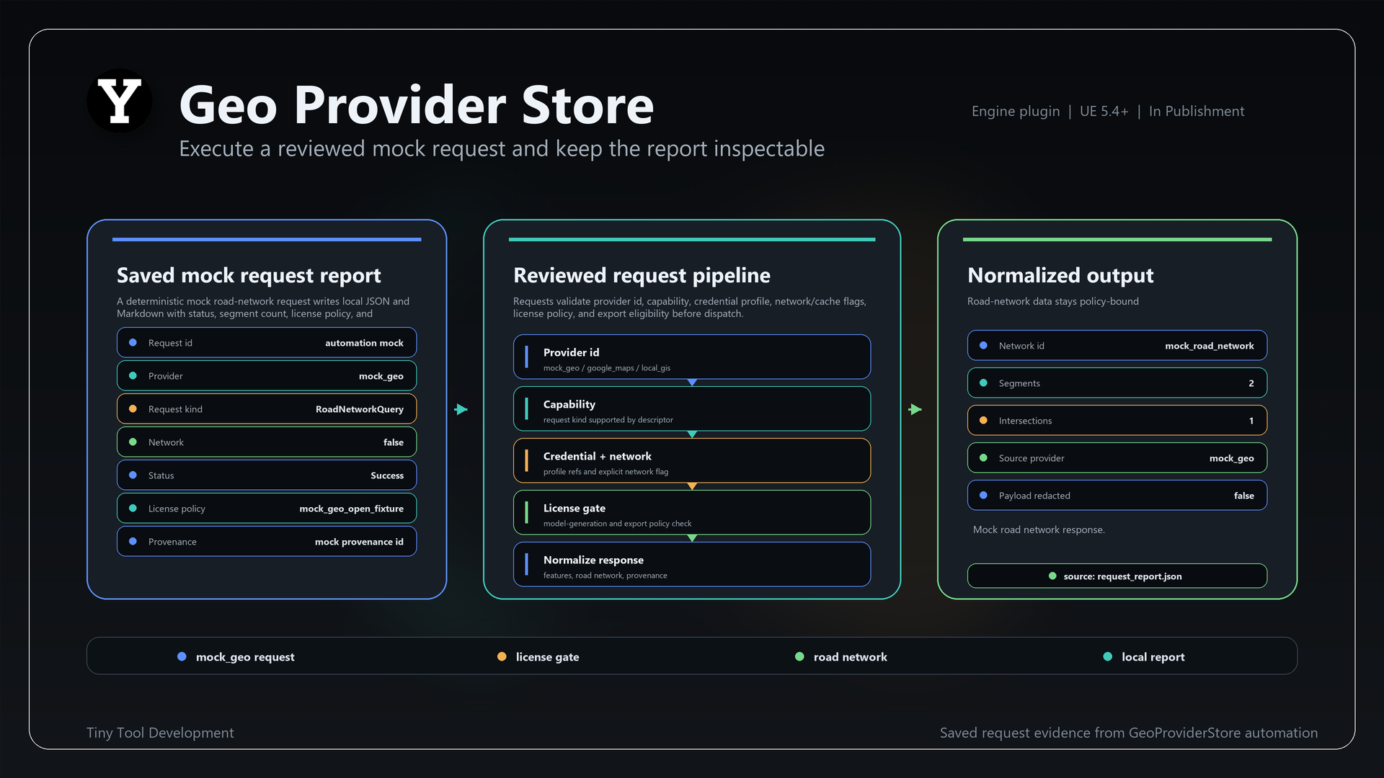Click the Intersections row with value 1
The width and height of the screenshot is (1384, 778).
[x=1117, y=421]
